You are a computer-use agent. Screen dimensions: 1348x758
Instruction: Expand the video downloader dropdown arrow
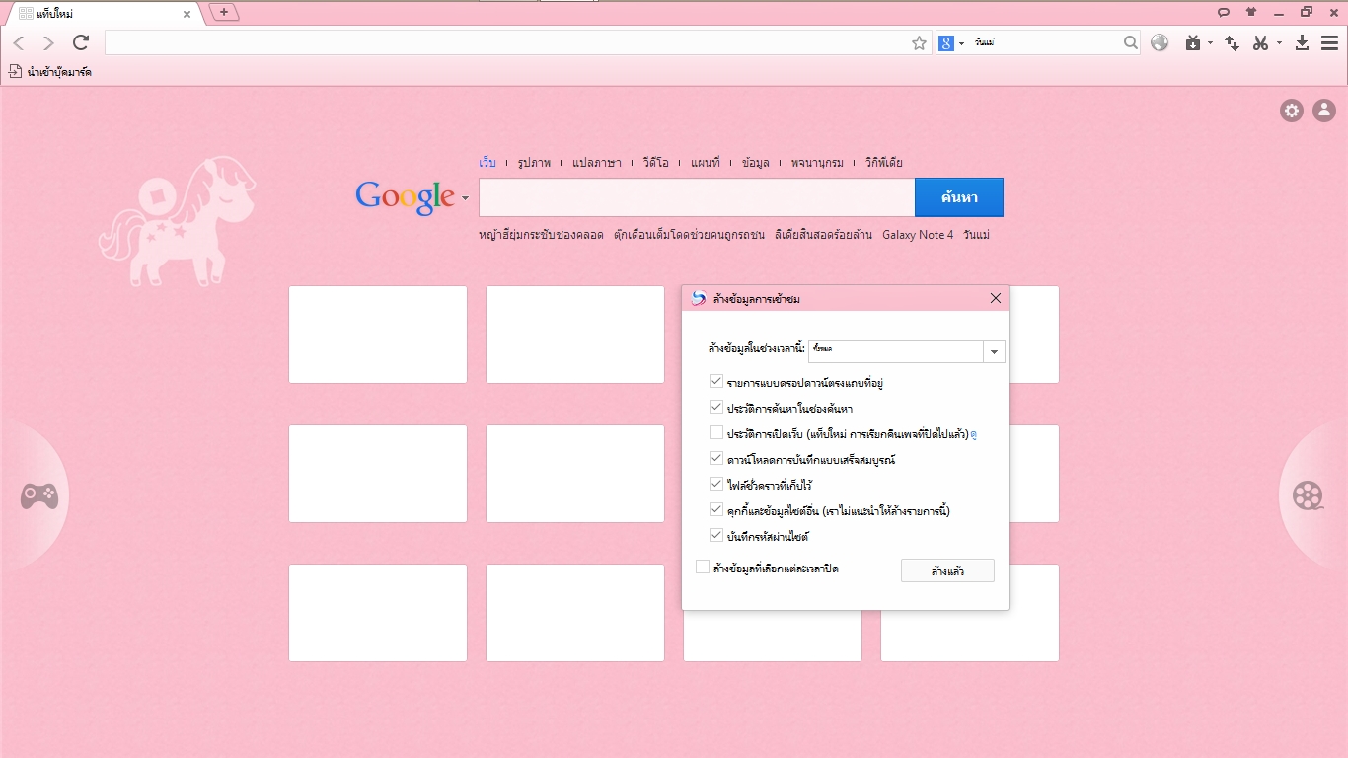(x=1209, y=43)
